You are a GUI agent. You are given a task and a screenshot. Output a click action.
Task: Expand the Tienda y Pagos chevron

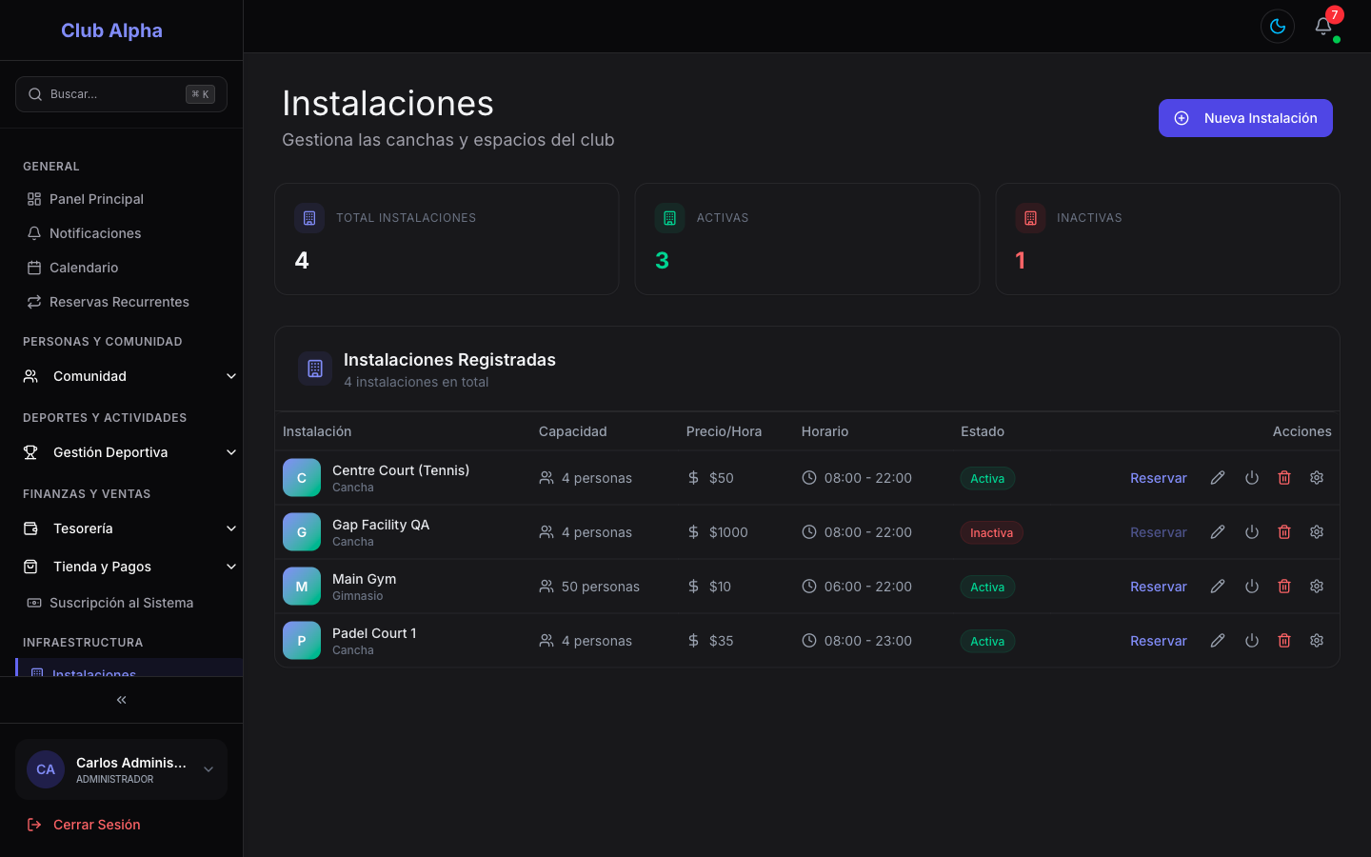(x=231, y=567)
